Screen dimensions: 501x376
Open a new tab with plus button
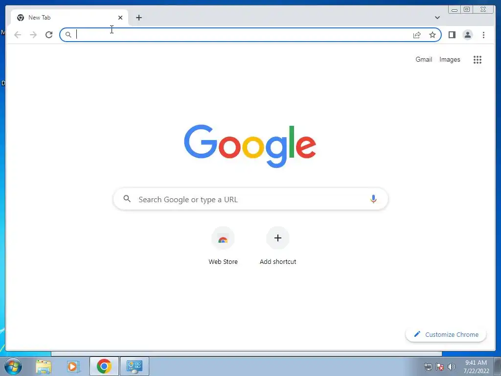[x=138, y=18]
